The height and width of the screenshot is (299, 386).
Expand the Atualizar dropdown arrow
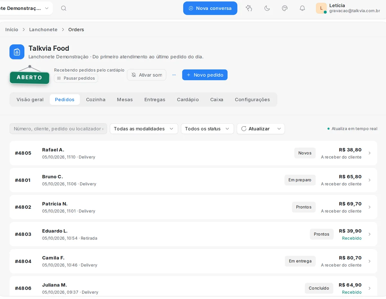[279, 129]
